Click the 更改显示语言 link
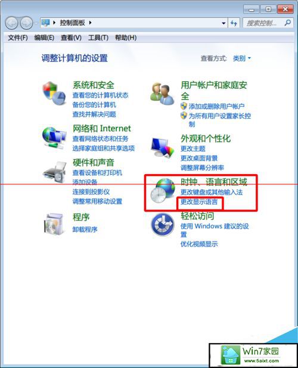 (199, 202)
